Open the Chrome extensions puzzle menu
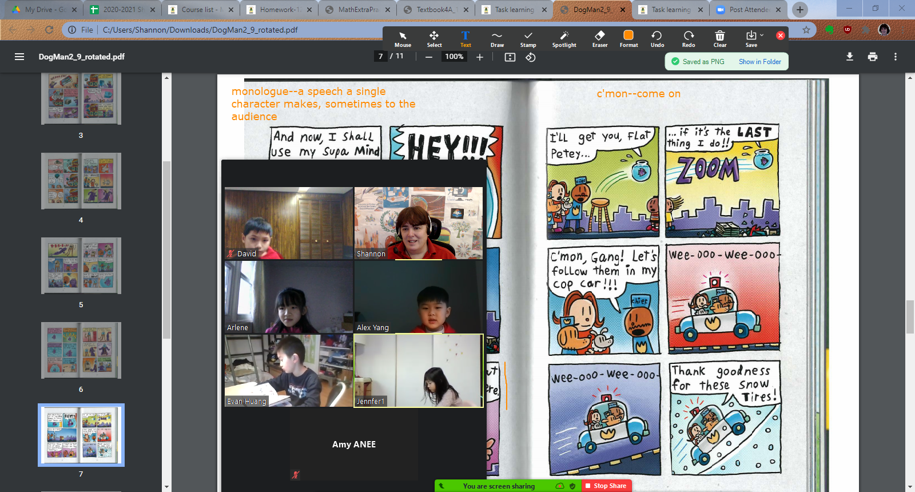This screenshot has height=492, width=915. 866,30
